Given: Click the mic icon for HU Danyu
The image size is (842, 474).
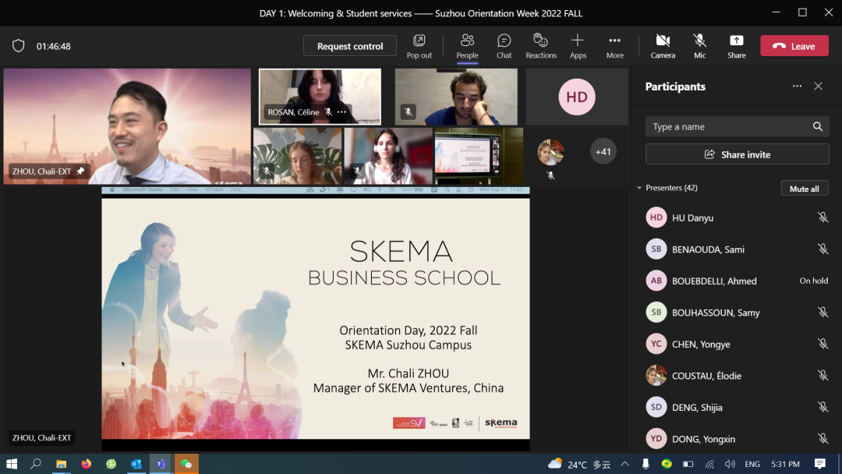Looking at the screenshot, I should point(823,218).
